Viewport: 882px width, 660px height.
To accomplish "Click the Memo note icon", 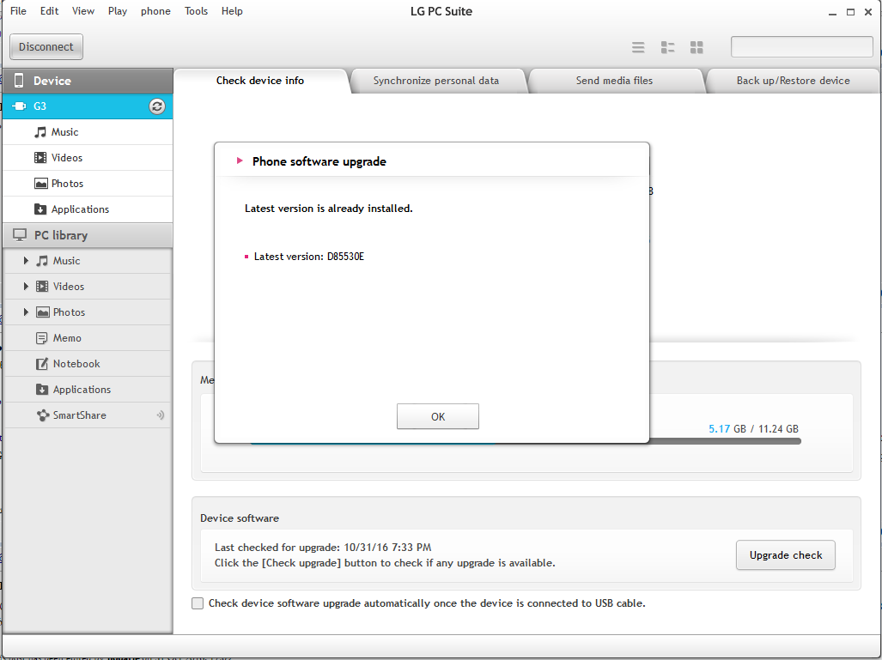I will (x=41, y=338).
